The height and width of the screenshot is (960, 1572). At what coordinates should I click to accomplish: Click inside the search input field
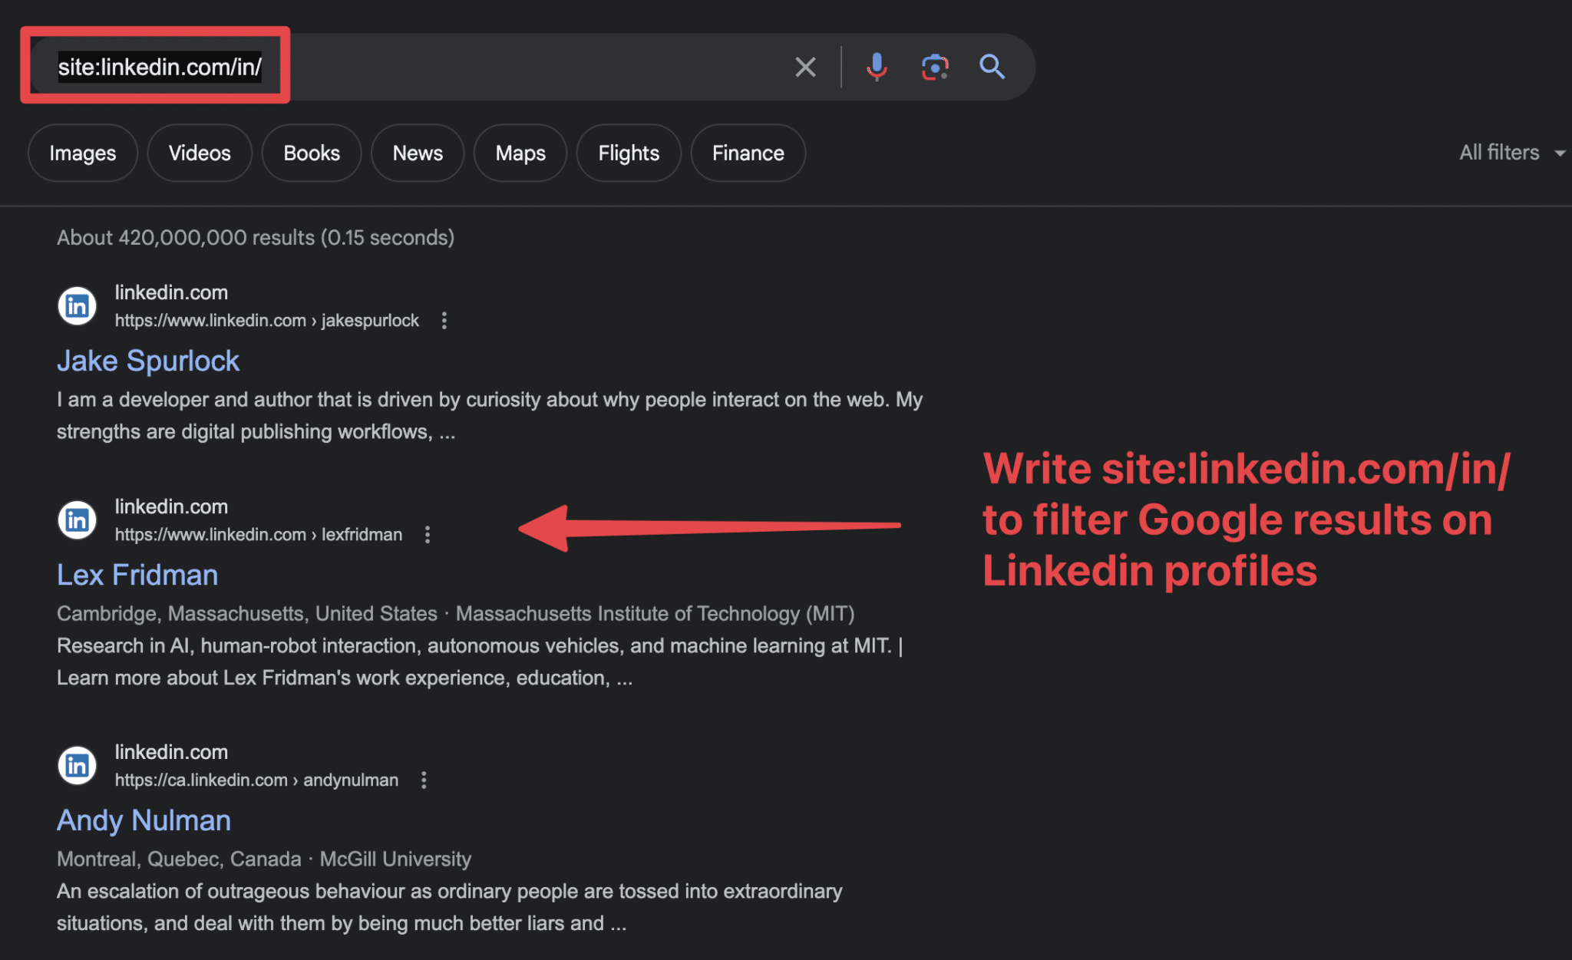pos(461,67)
